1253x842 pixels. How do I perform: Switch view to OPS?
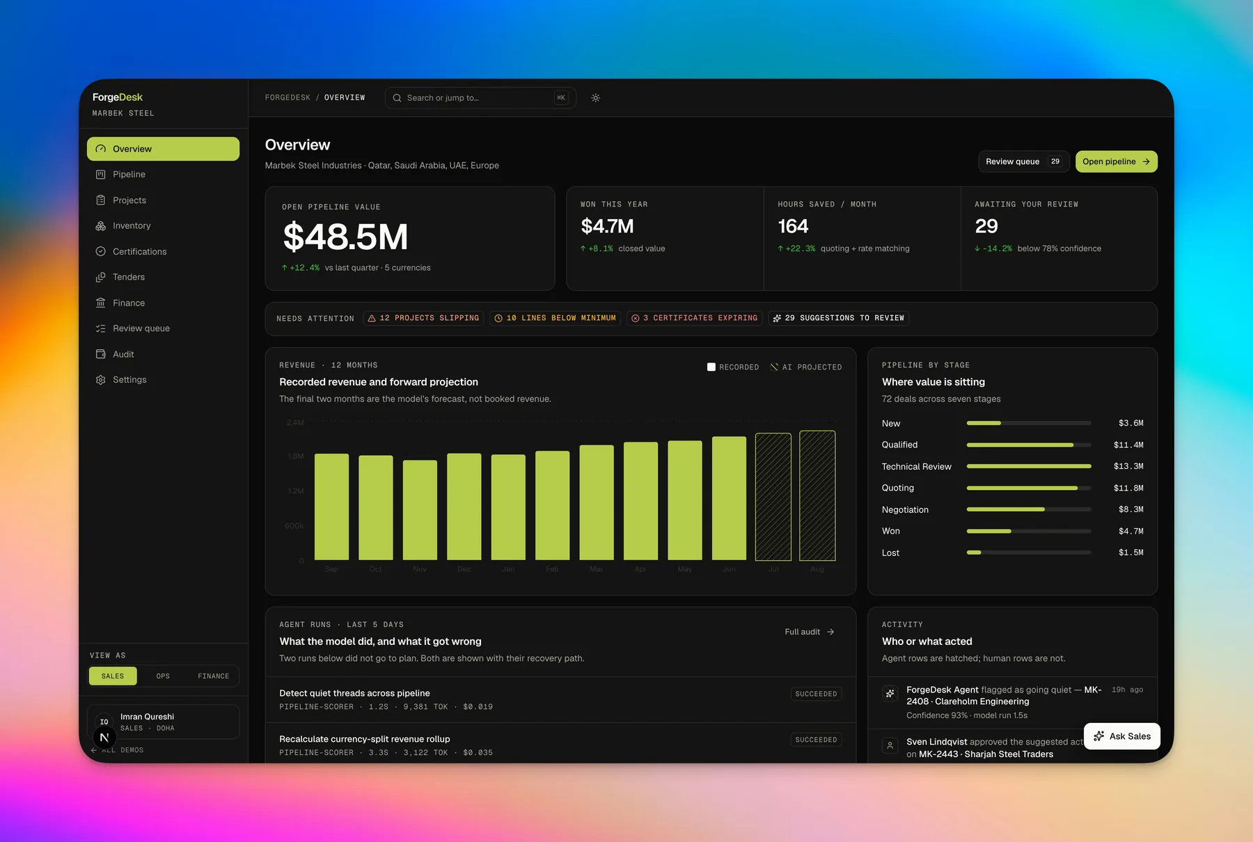pyautogui.click(x=163, y=676)
